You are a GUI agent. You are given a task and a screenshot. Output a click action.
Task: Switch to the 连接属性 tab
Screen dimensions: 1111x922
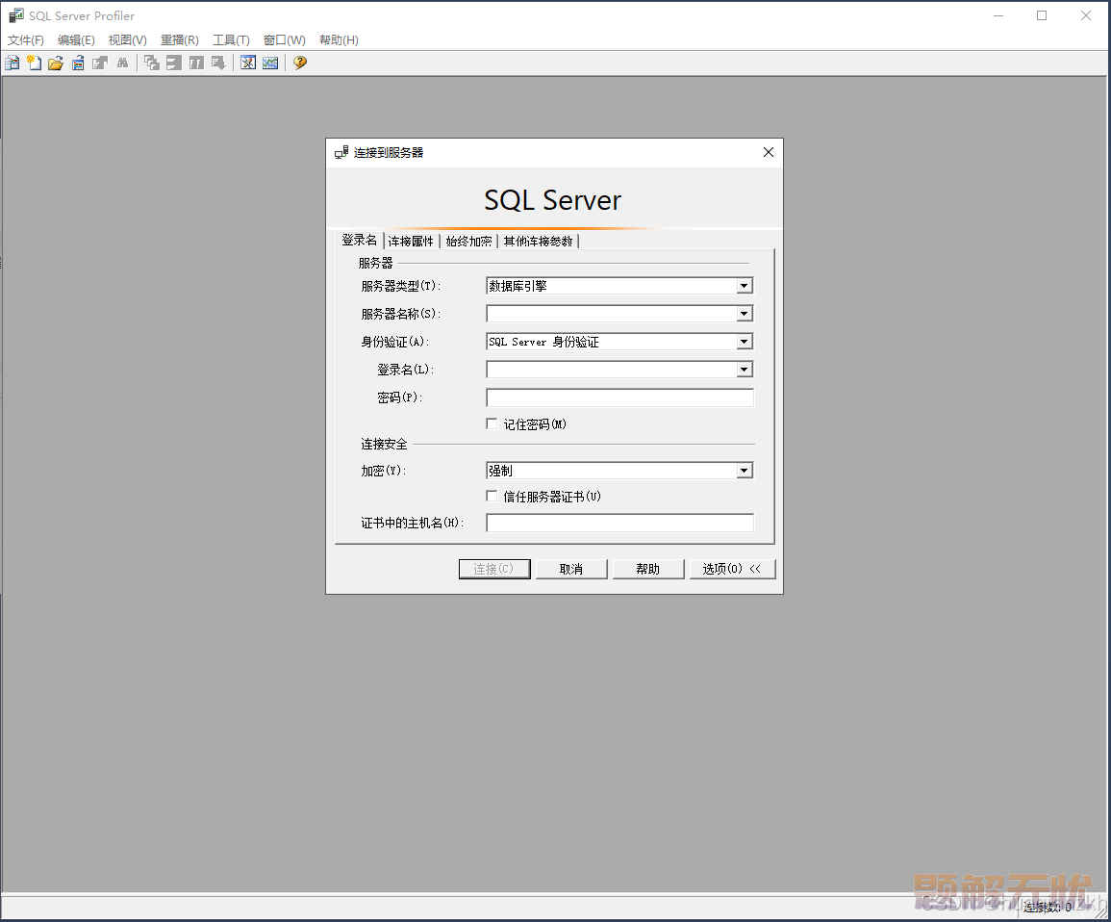click(411, 242)
